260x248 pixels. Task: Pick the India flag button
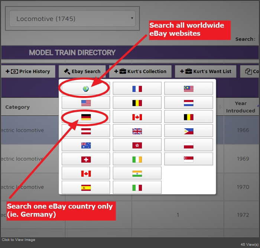[137, 174]
